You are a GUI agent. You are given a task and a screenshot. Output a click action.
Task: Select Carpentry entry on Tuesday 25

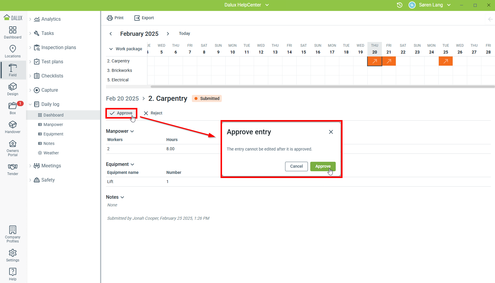click(446, 61)
